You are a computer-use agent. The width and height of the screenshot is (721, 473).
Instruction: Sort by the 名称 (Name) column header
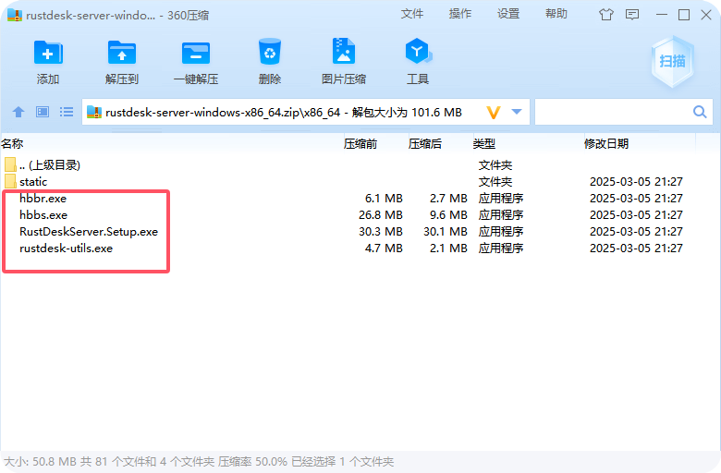12,144
